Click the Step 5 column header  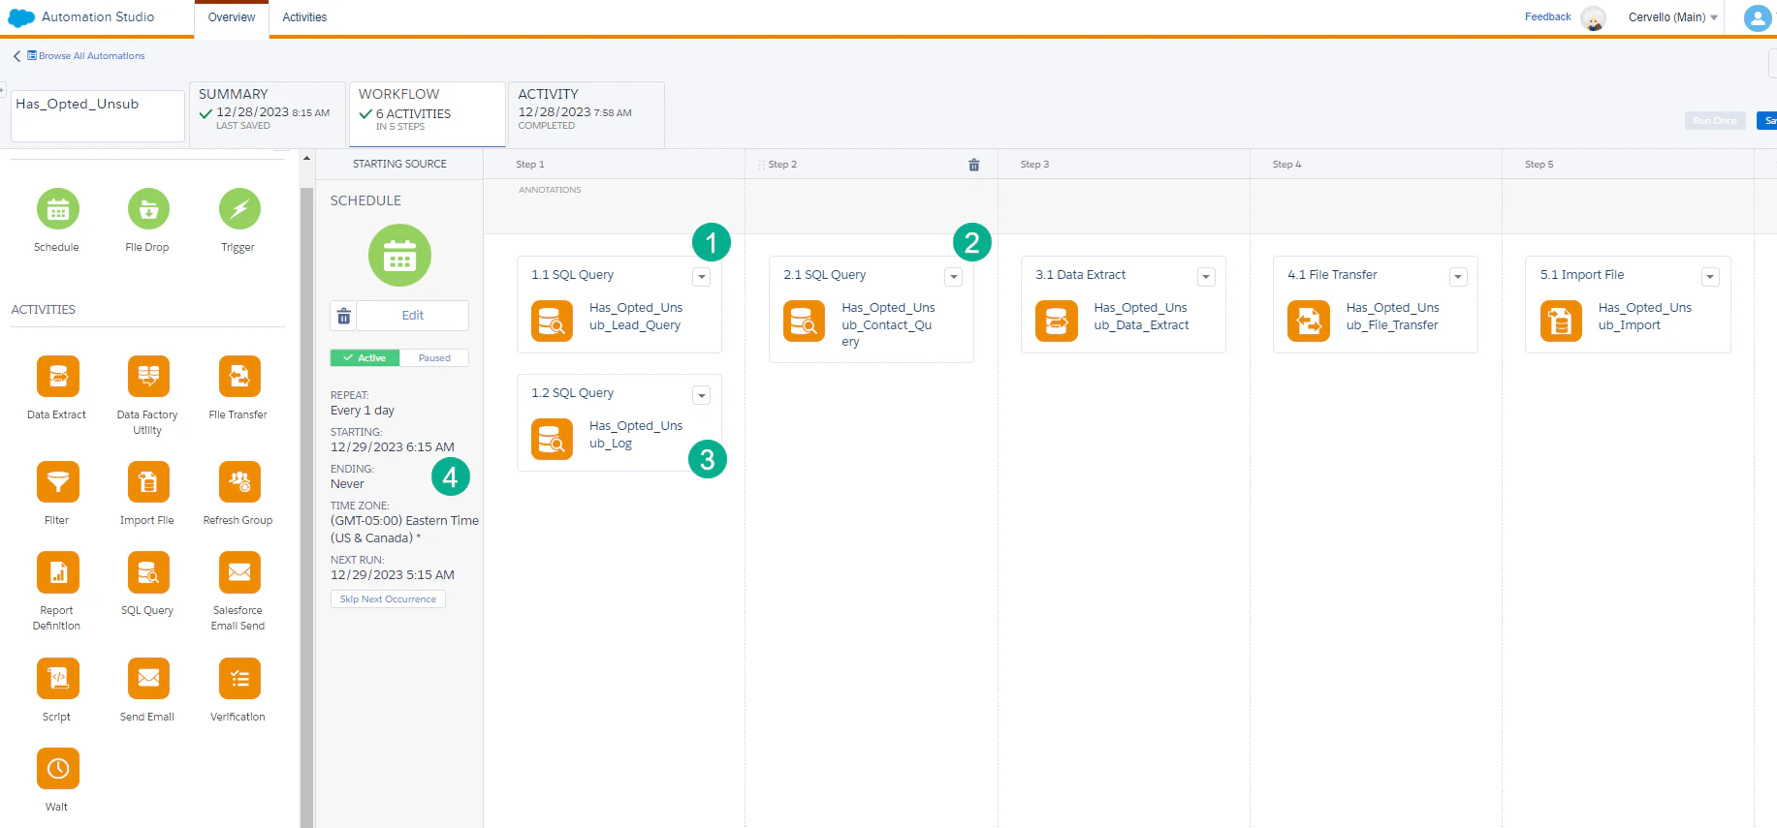(1539, 165)
